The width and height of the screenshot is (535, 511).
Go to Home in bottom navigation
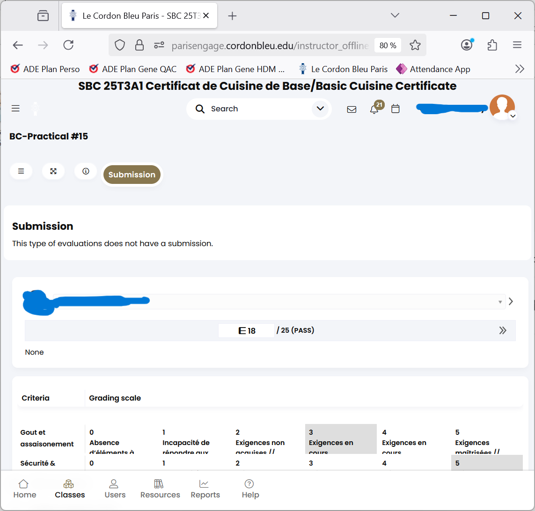(x=24, y=489)
